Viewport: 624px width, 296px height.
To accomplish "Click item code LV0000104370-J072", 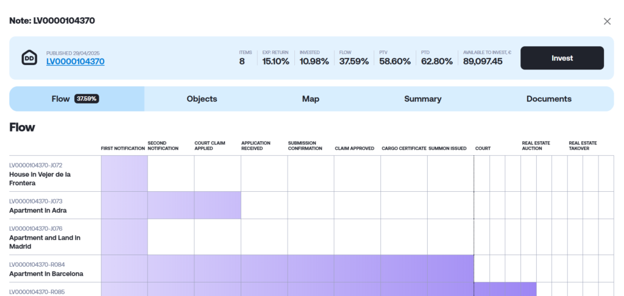I will point(36,165).
